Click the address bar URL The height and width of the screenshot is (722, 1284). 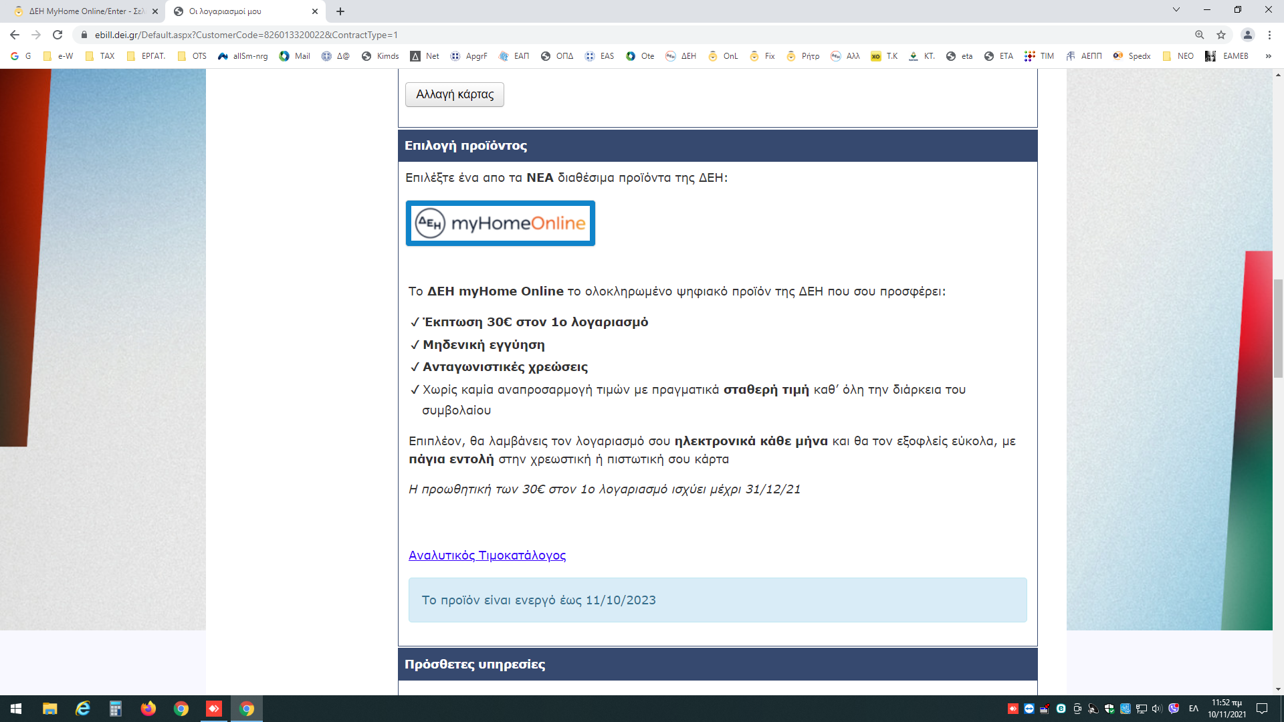click(246, 35)
